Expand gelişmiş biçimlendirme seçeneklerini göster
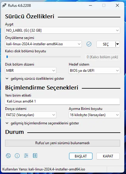The image size is (126, 174). click(x=42, y=123)
